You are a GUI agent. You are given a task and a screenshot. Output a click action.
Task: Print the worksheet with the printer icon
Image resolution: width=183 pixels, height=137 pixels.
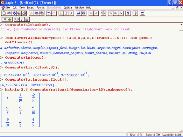(x=24, y=13)
